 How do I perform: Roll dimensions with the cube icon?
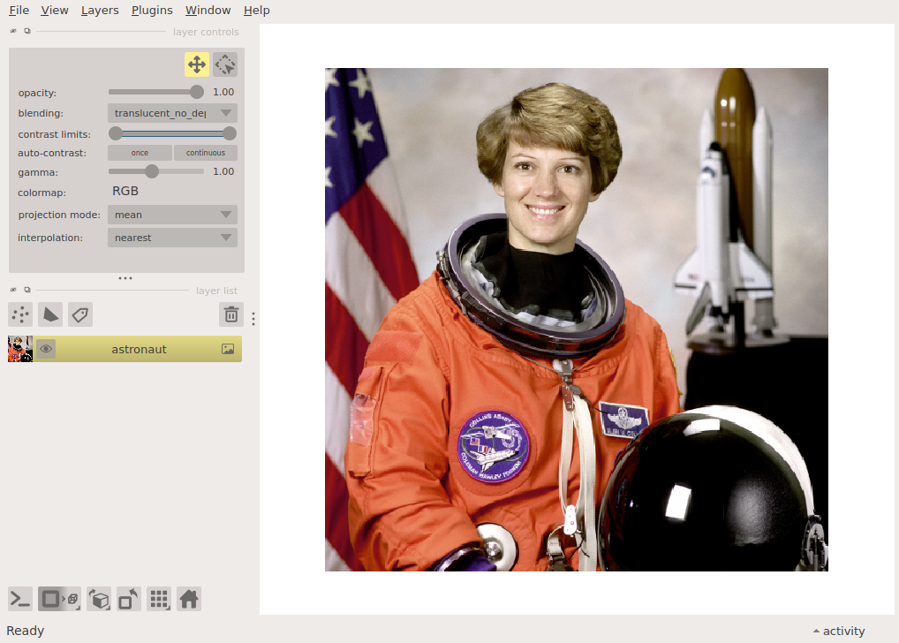[100, 599]
